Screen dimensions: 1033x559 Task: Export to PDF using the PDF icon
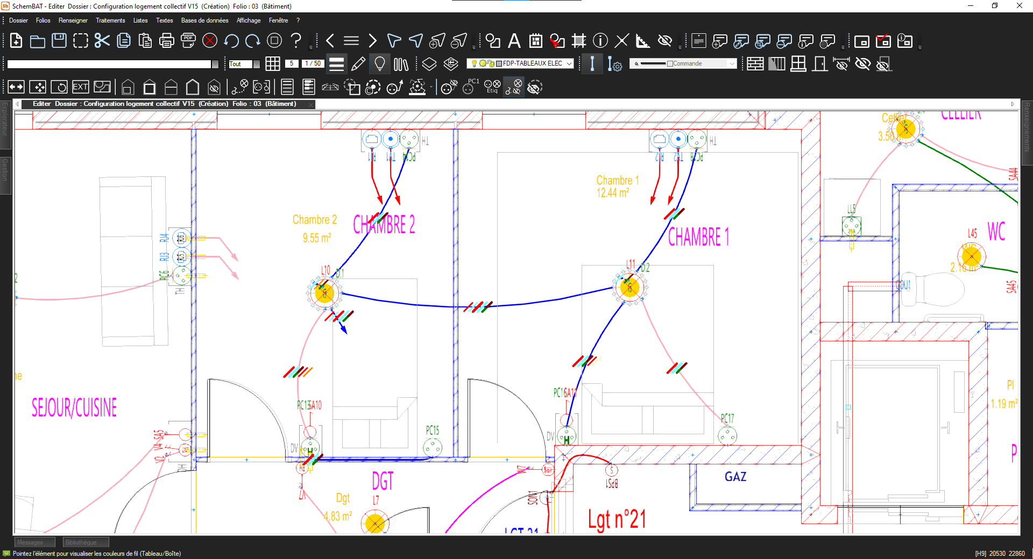[x=188, y=41]
